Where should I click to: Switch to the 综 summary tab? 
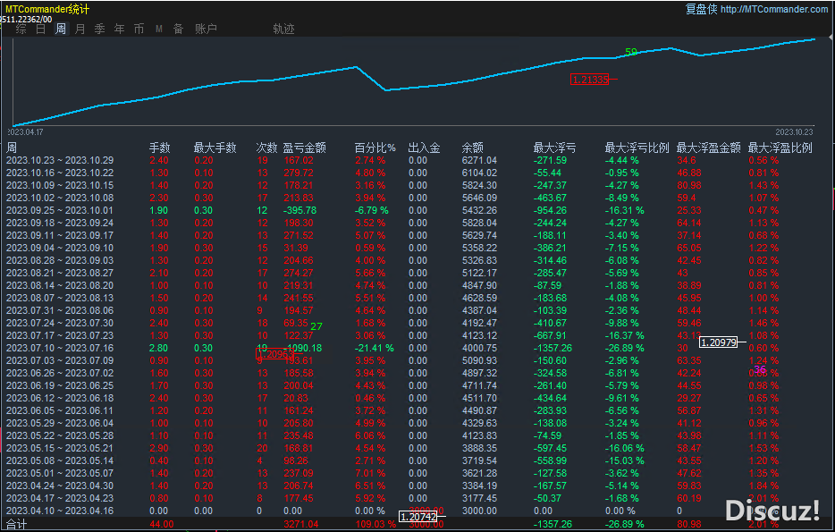tap(21, 29)
